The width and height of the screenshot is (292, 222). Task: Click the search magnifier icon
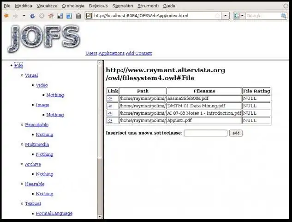point(284,16)
